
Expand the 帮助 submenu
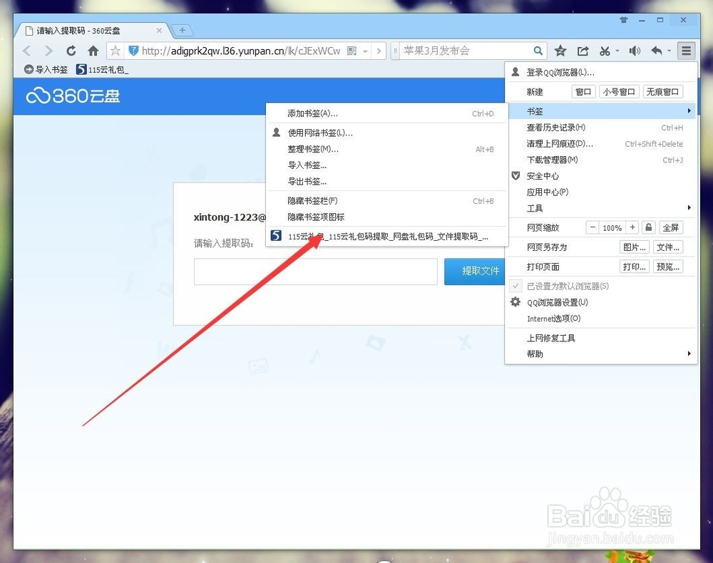[x=535, y=353]
